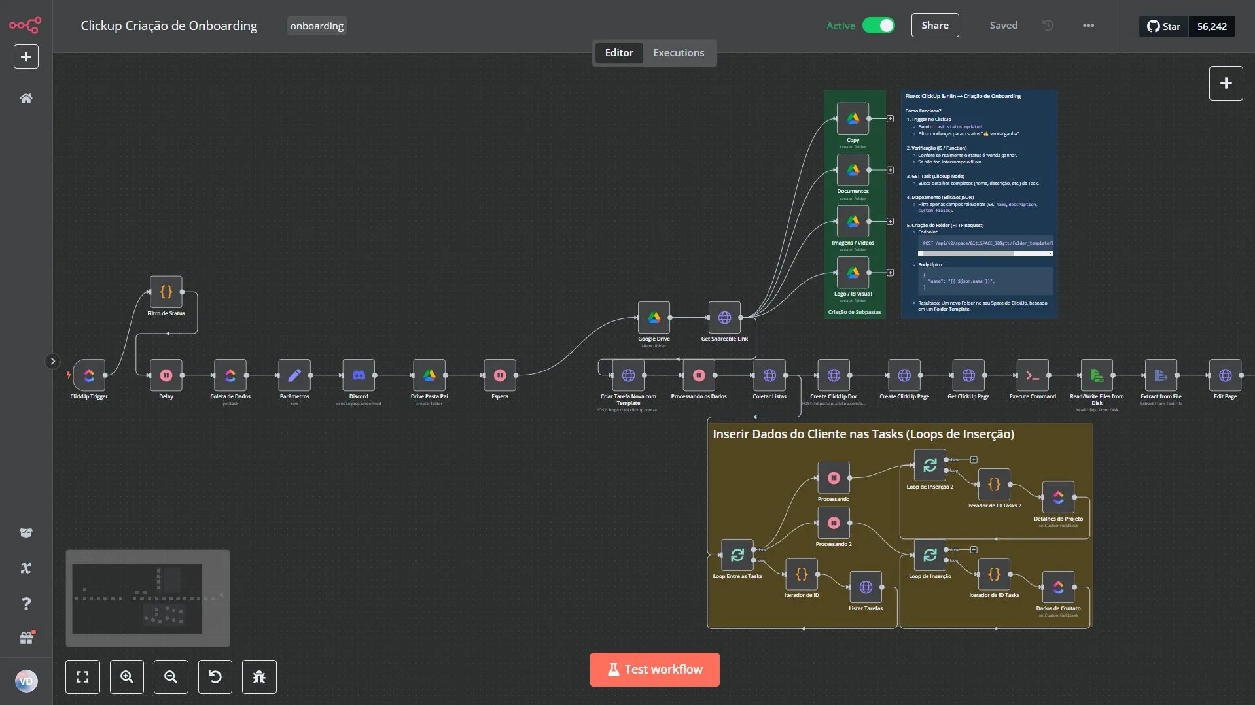Click the Processando 2 wait node
Image resolution: width=1255 pixels, height=705 pixels.
(x=834, y=523)
